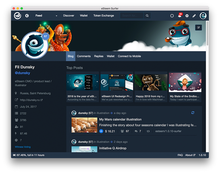The image size is (220, 174).
Task: Open the 'My Mars calendar illustration' title
Action: click(x=120, y=119)
